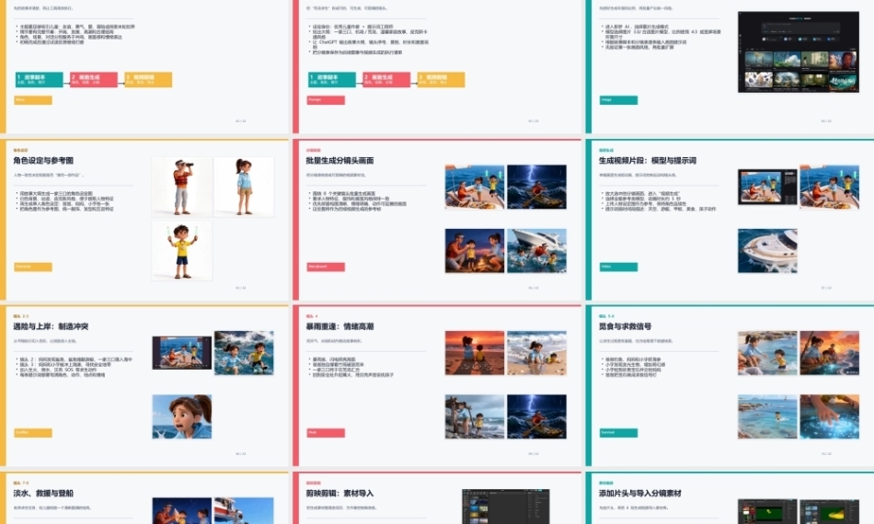Click the boat deck family image in Video slide
This screenshot has width=874, height=524.
point(830,188)
